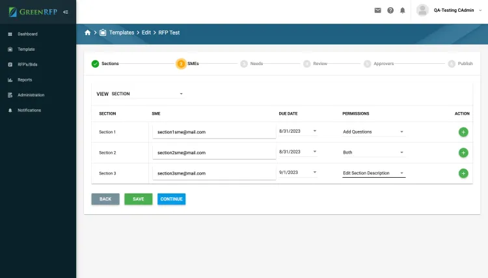The image size is (488, 278).
Task: Click the SME column header
Action: (156, 114)
